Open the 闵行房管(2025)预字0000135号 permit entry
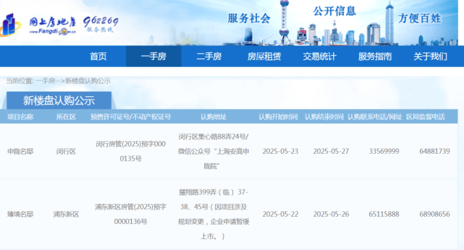464x250 pixels. tap(130, 151)
